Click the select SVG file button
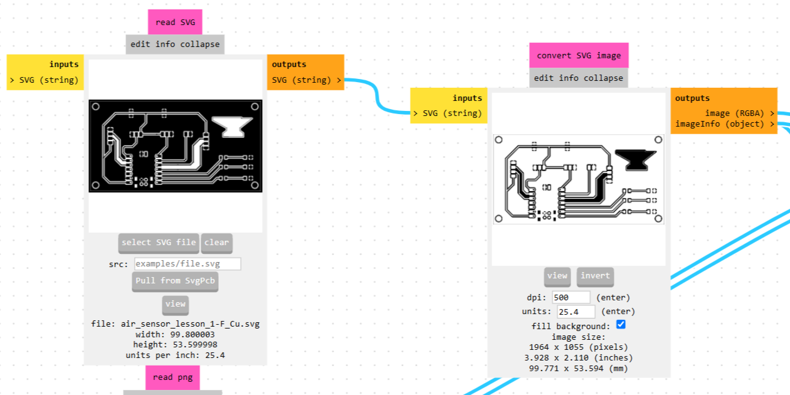This screenshot has width=790, height=395. 159,243
